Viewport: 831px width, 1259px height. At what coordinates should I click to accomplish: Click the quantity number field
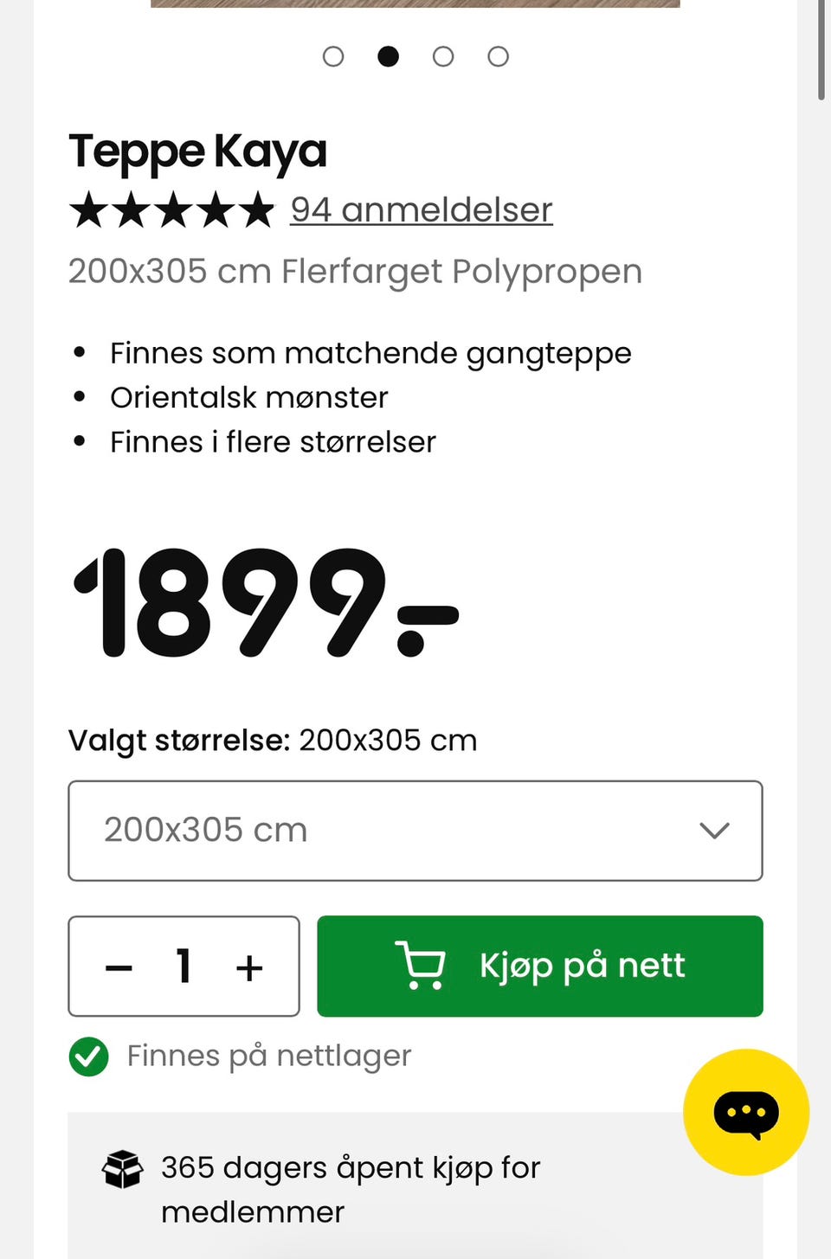tap(184, 966)
